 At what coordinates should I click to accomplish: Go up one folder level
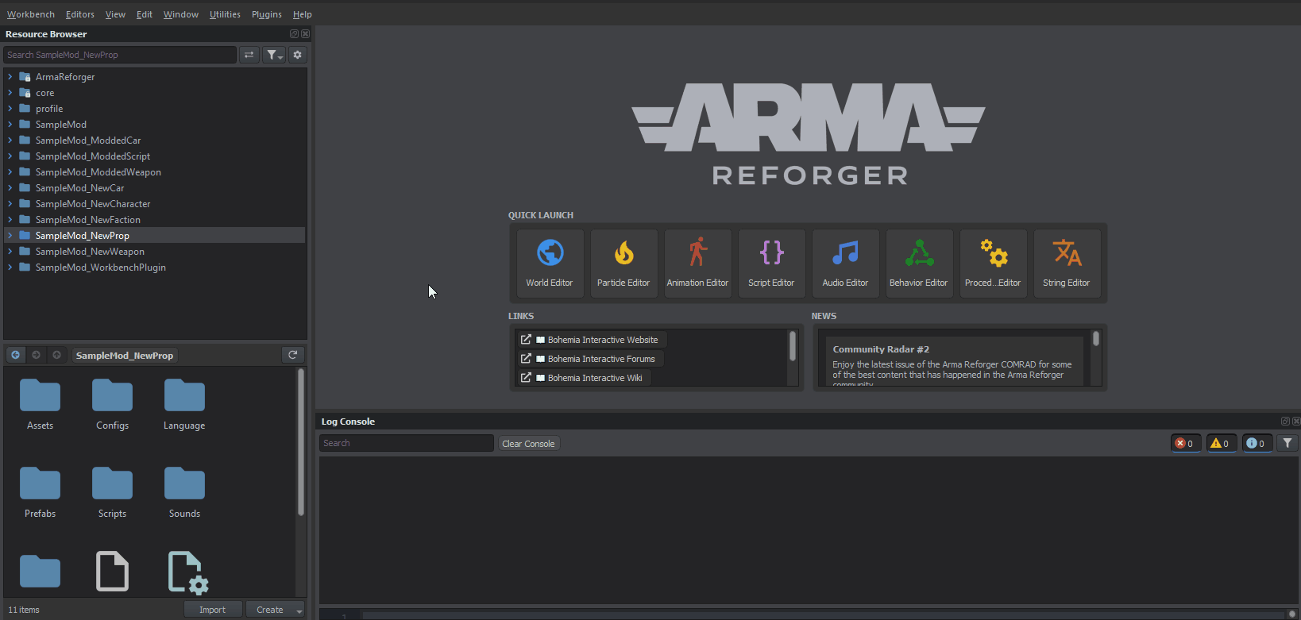[56, 355]
